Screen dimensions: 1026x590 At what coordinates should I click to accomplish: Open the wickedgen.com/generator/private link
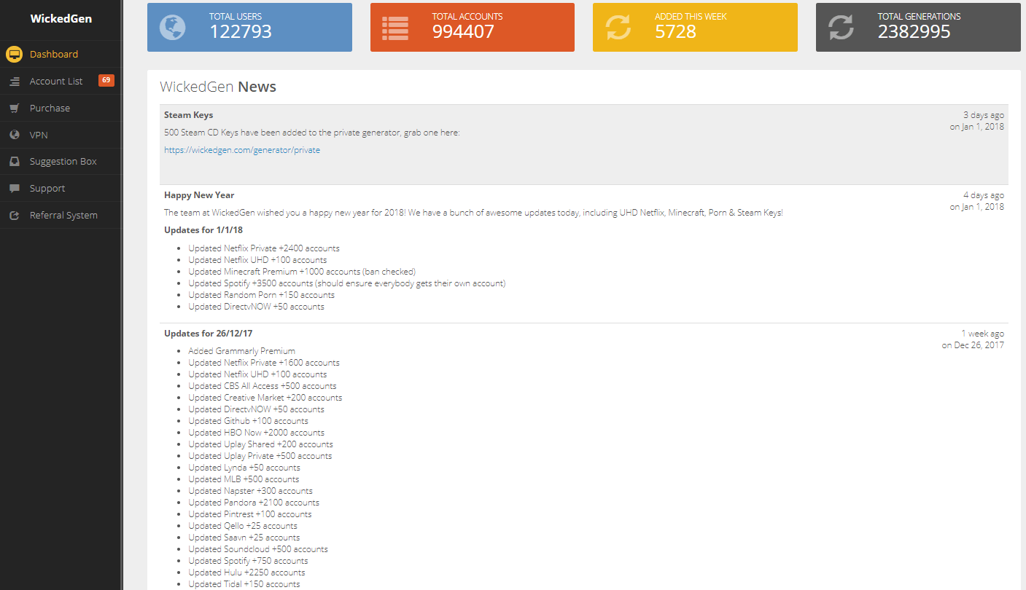click(242, 150)
